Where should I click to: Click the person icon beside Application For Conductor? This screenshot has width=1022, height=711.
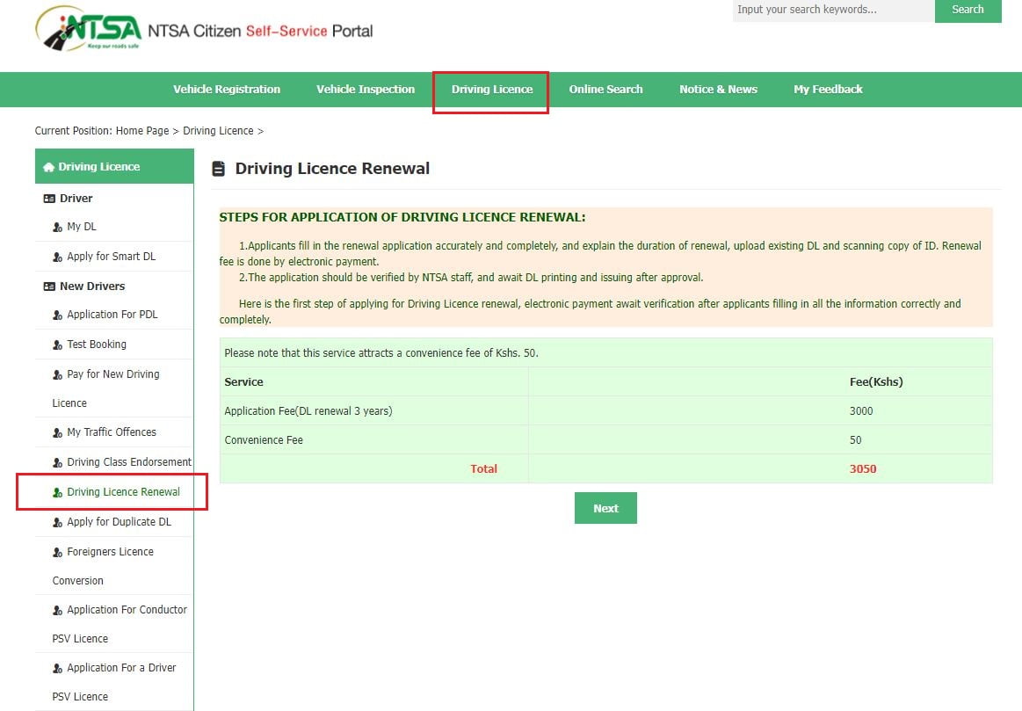pos(57,612)
